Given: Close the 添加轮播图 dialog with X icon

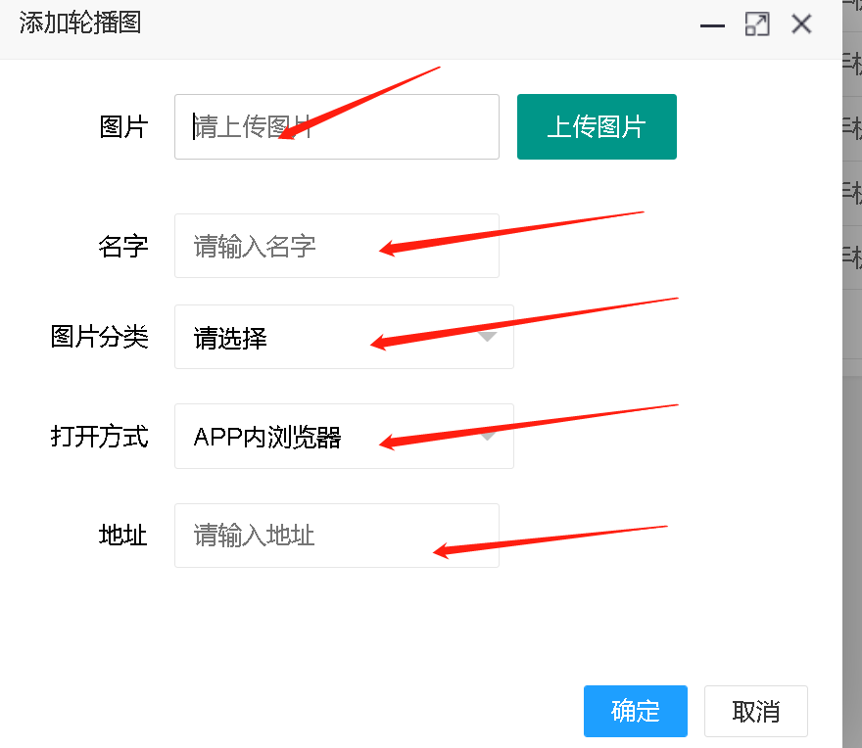Looking at the screenshot, I should coord(801,24).
